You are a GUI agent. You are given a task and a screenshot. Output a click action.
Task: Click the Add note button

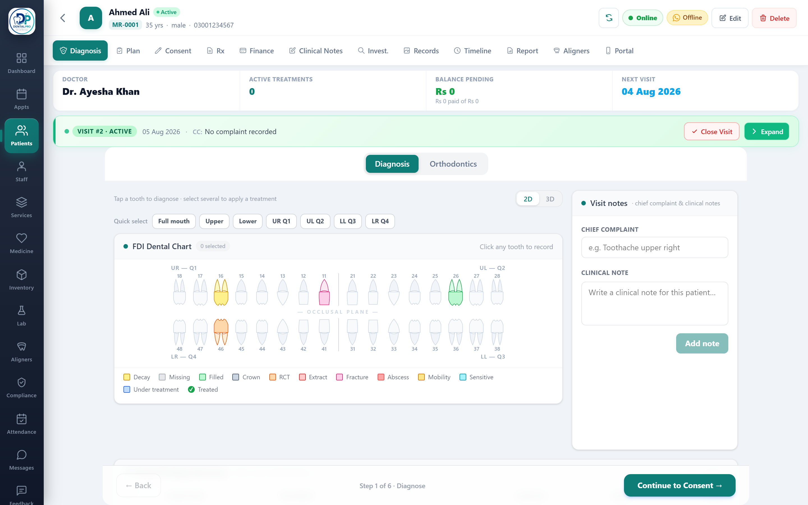(x=702, y=343)
